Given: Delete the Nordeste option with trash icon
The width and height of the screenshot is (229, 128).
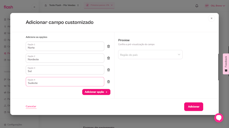Looking at the screenshot, I should click(108, 58).
